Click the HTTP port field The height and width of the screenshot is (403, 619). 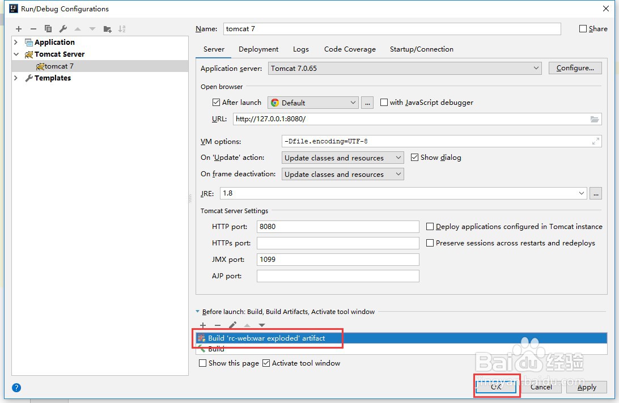[338, 227]
